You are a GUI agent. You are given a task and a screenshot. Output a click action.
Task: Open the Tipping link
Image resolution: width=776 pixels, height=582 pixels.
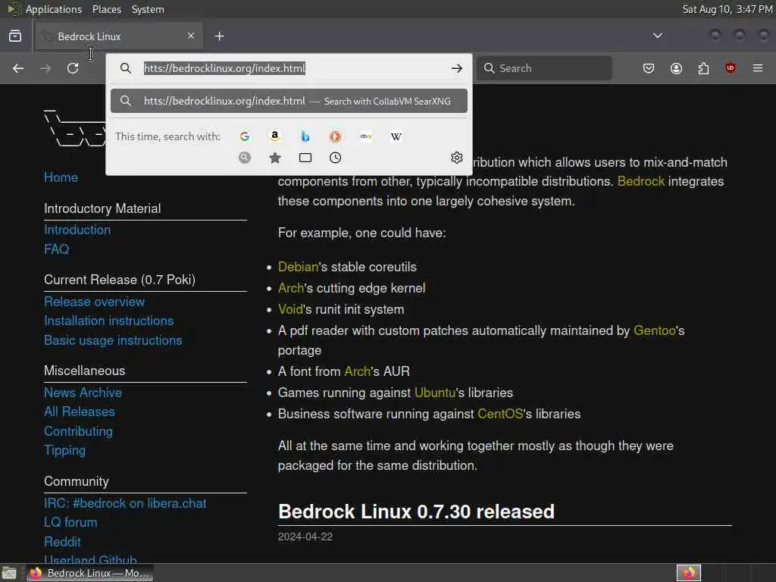[x=65, y=450]
